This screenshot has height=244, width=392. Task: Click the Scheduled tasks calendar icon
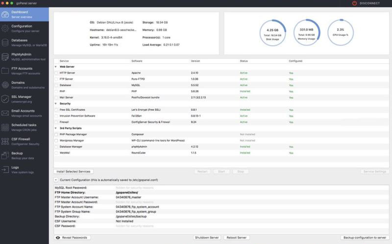click(5, 127)
